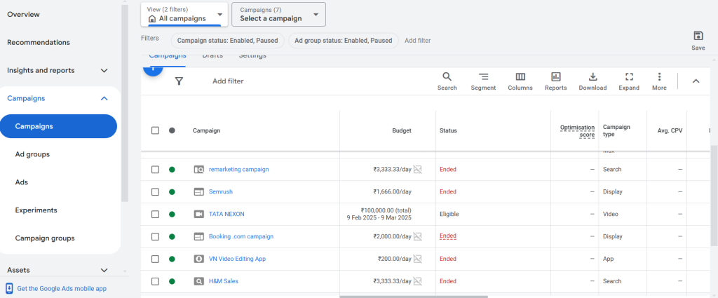Click the video campaign icon beside TATA NEXON
This screenshot has width=718, height=298.
point(198,215)
